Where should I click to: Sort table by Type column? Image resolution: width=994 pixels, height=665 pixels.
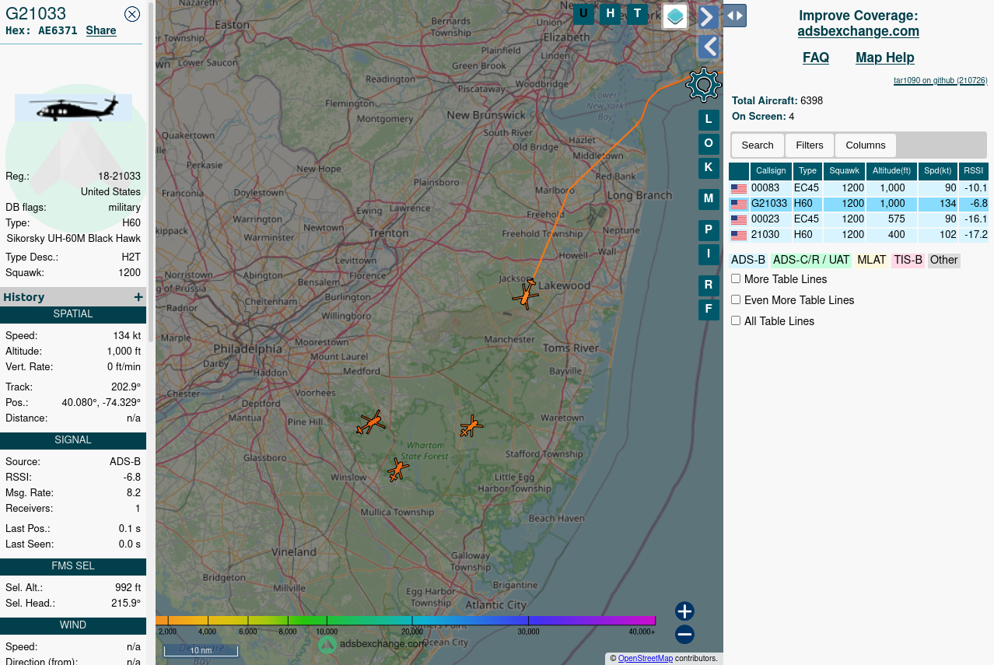(x=808, y=171)
